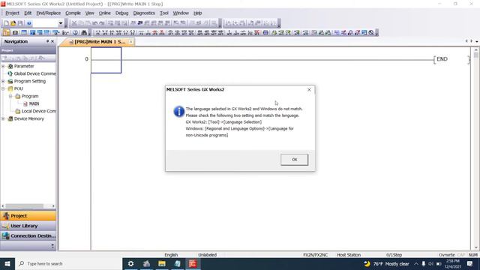Insert a coil from ladder toolbar
Image resolution: width=480 pixels, height=270 pixels.
126,32
